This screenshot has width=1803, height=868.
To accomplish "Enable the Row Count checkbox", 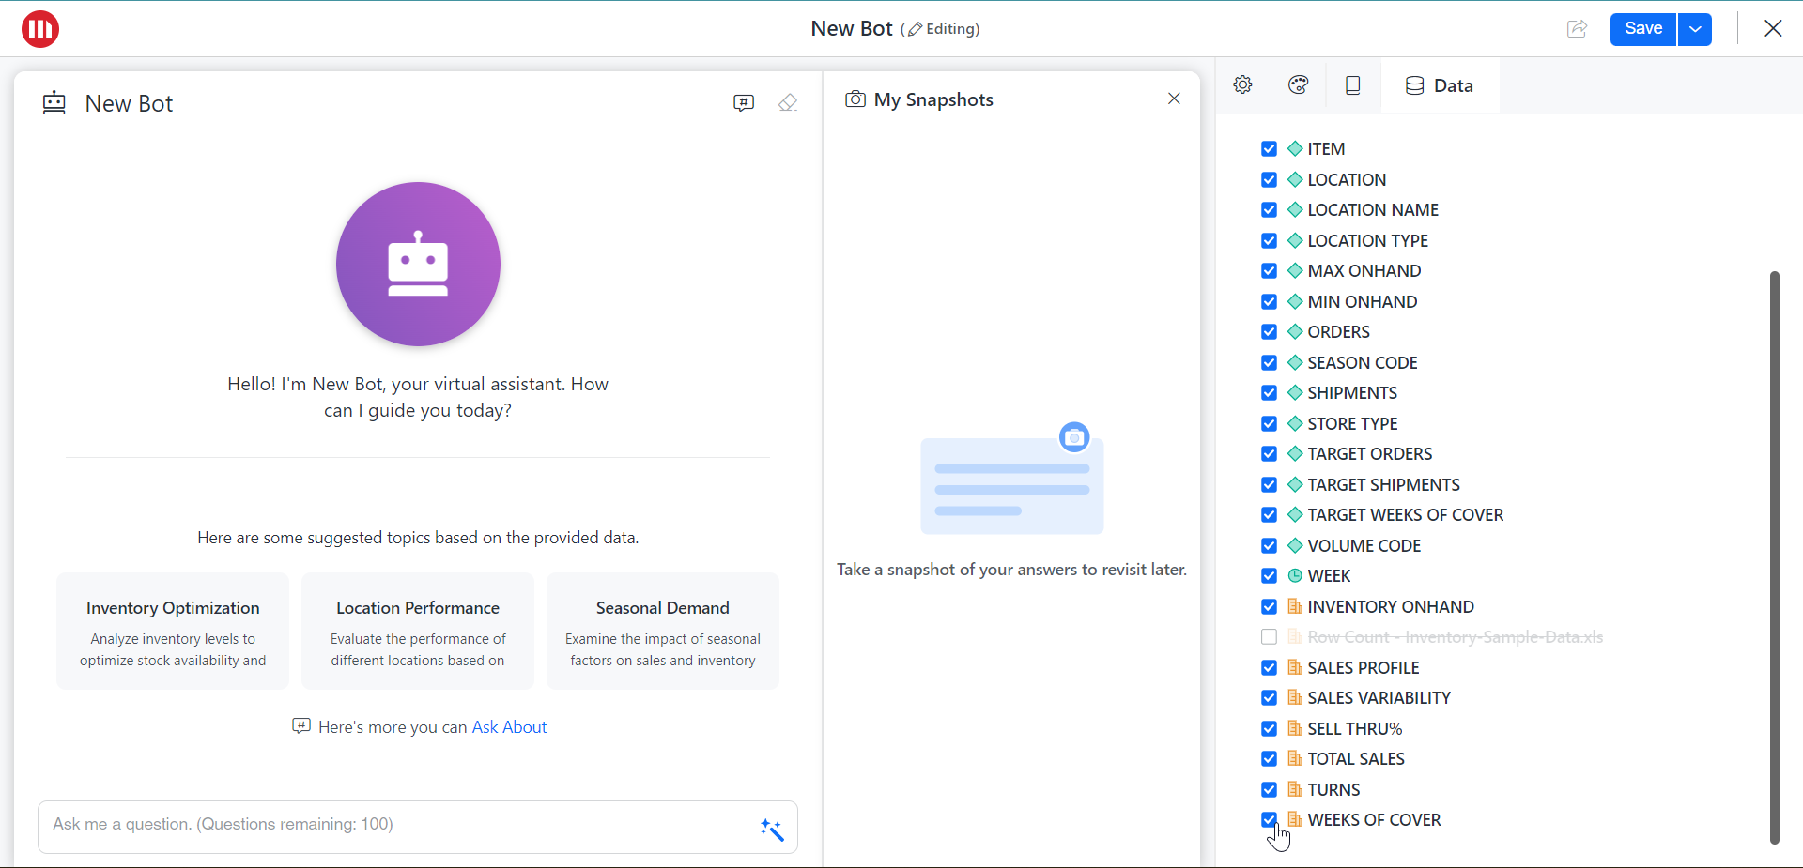I will 1269,637.
